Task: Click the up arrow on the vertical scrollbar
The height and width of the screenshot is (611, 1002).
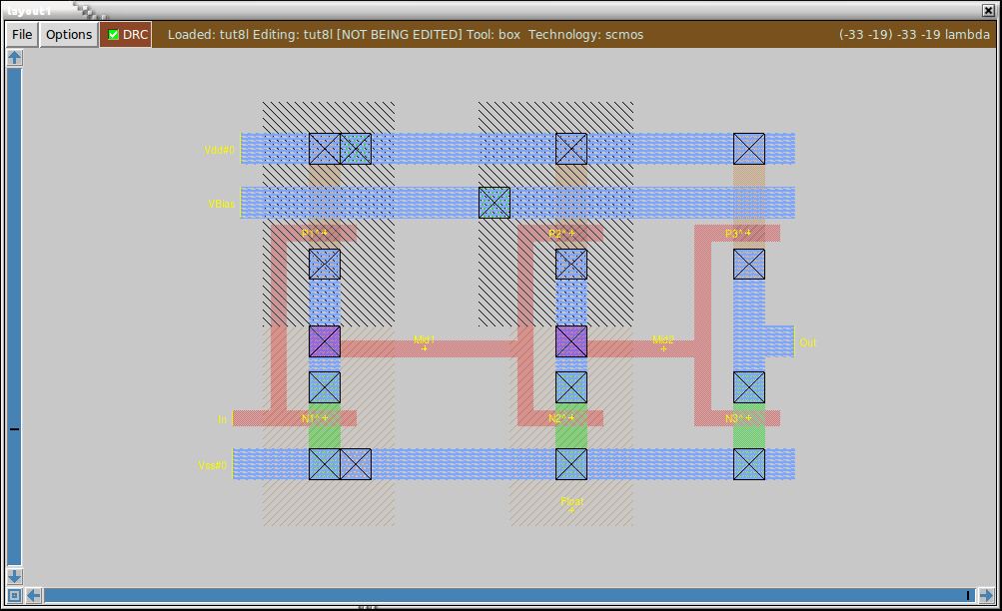Action: click(x=13, y=57)
